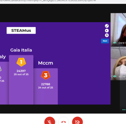126x124 pixels.
Task: Click the three dots on bottom tile
Action: pos(124,110)
